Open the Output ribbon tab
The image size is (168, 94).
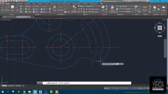46,4
